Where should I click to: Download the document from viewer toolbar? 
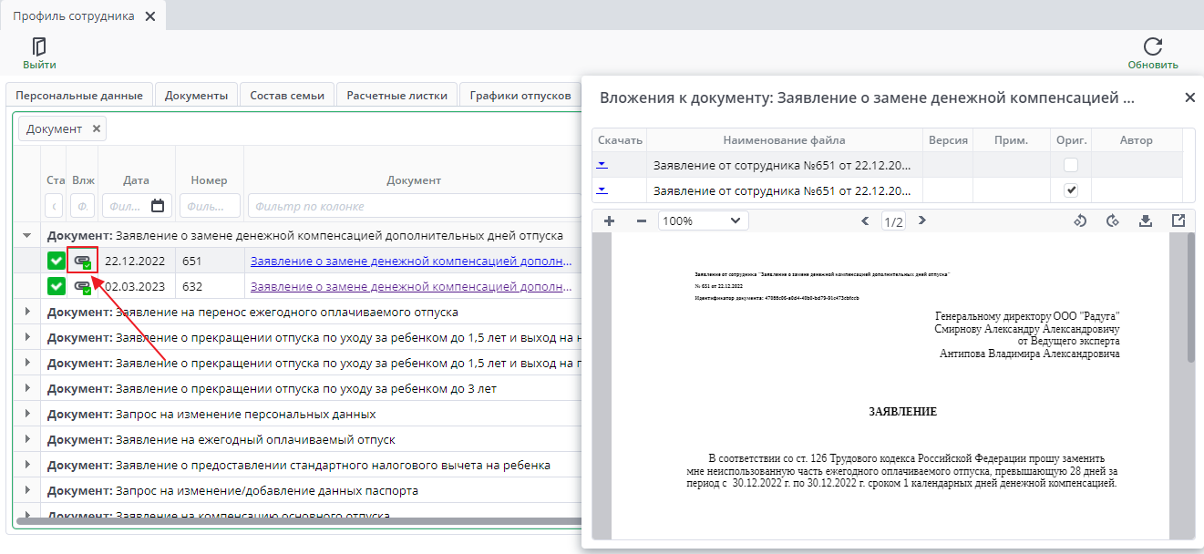click(1146, 221)
